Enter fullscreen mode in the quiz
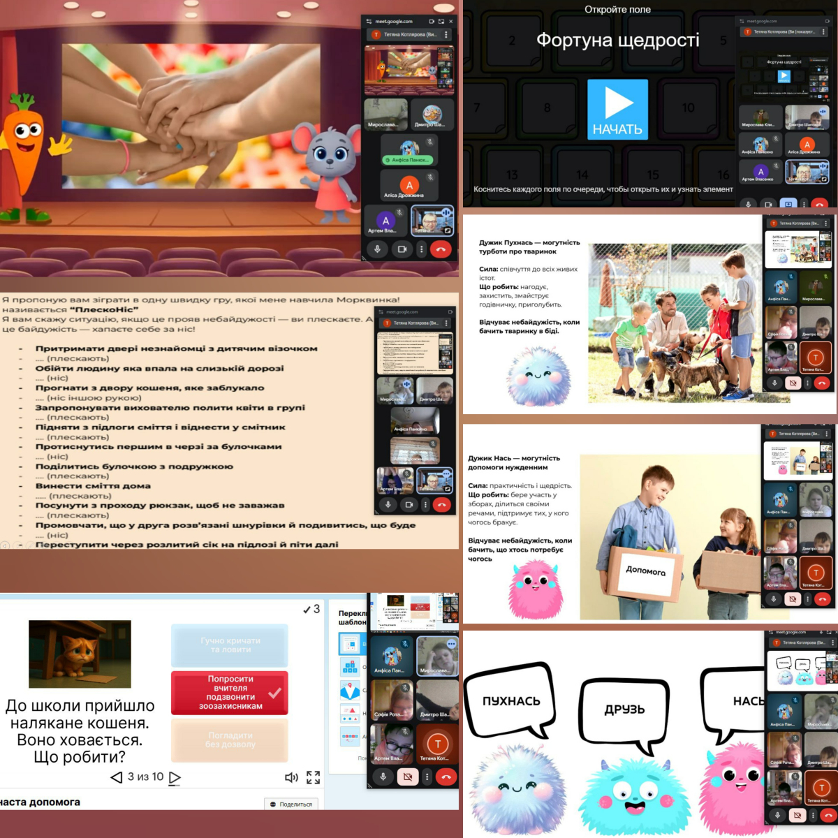Viewport: 838px width, 838px height. click(313, 777)
